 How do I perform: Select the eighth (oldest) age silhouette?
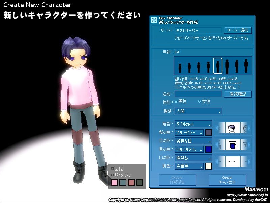pyautogui.click(x=246, y=66)
